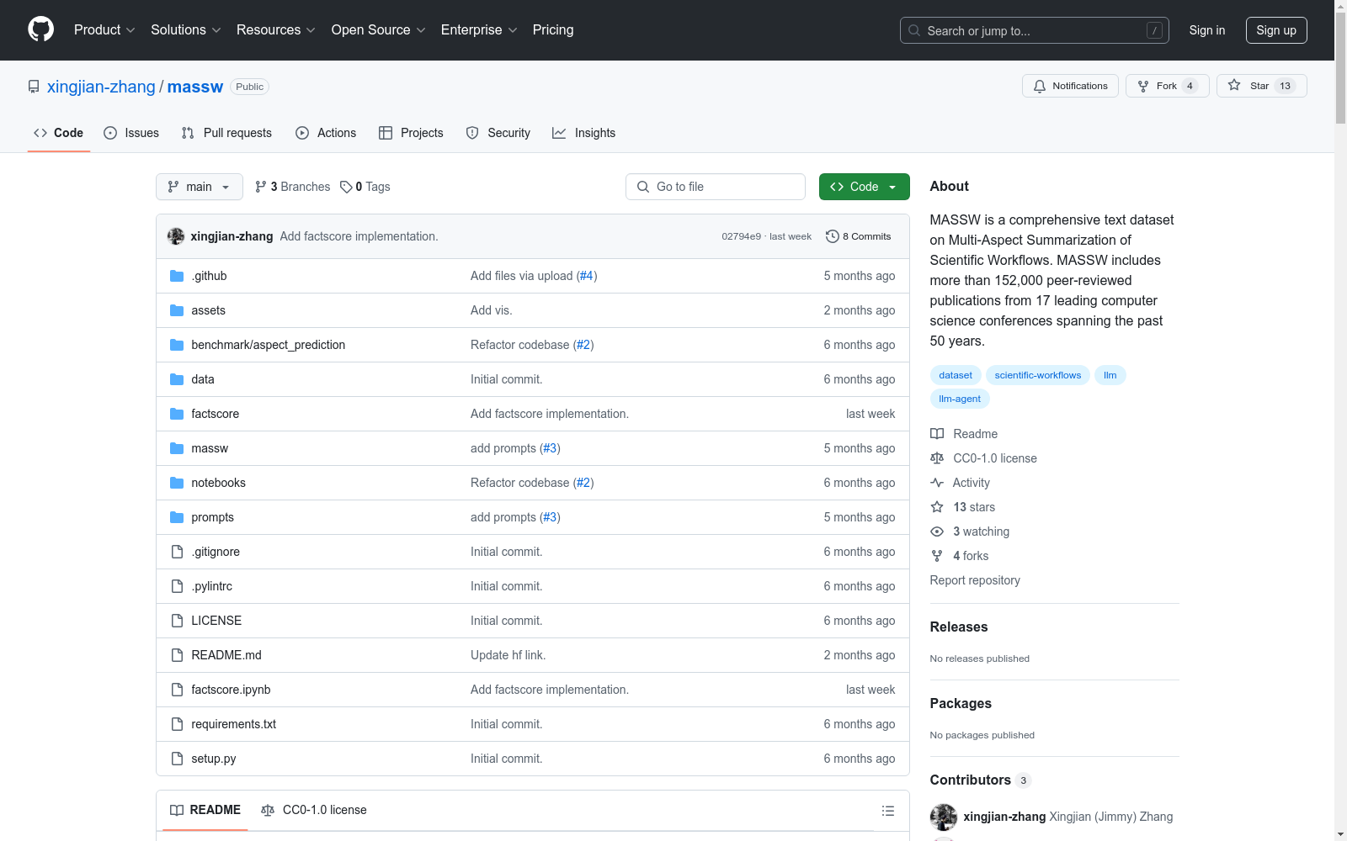The width and height of the screenshot is (1347, 841).
Task: Open the main branch selector dropdown
Action: click(200, 187)
